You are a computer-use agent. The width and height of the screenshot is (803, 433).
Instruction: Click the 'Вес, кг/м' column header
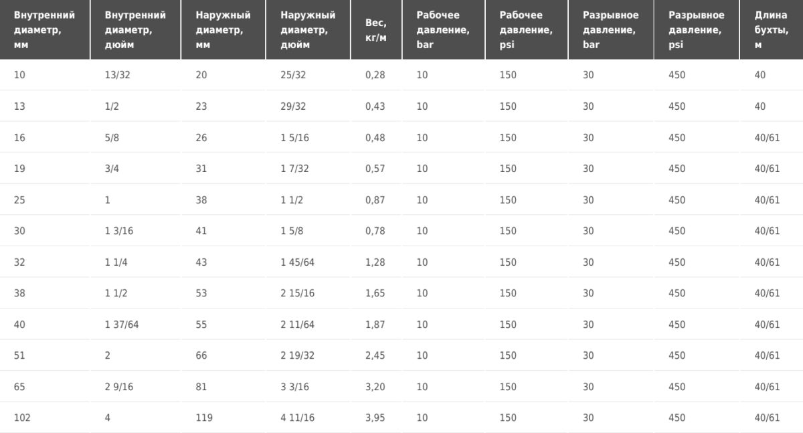[x=376, y=30]
